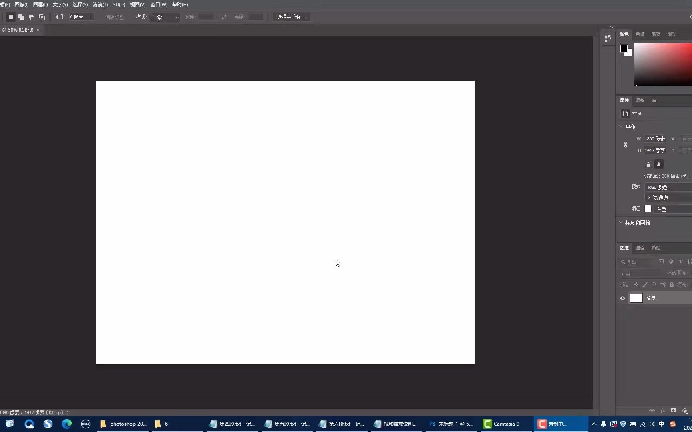Switch to the 通道 tab

[x=640, y=248]
